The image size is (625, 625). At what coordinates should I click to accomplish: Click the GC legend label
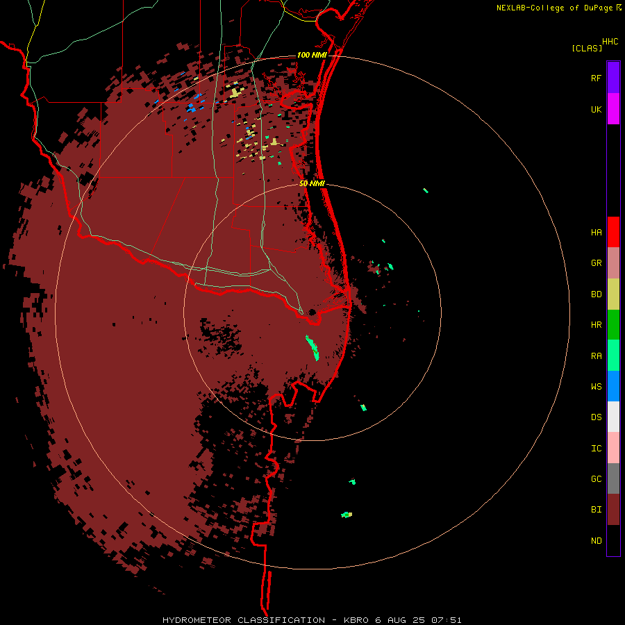pyautogui.click(x=597, y=479)
